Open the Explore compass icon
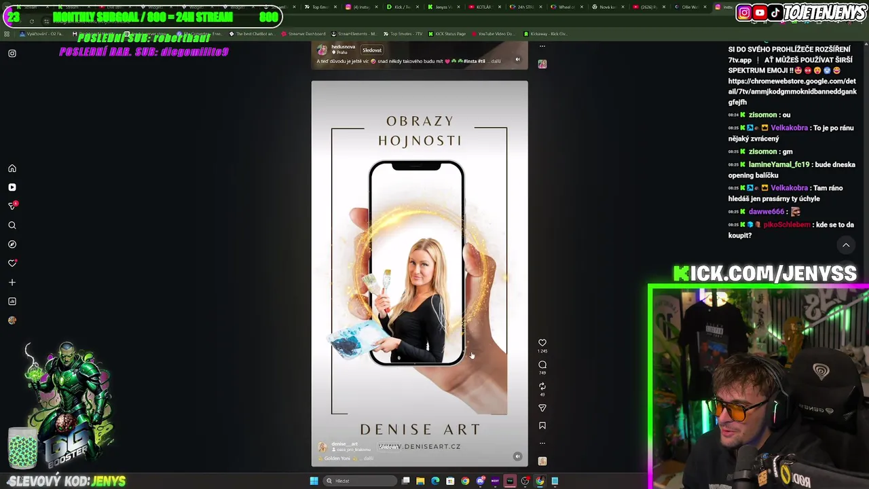Screen dimensions: 869x489 click(12, 244)
